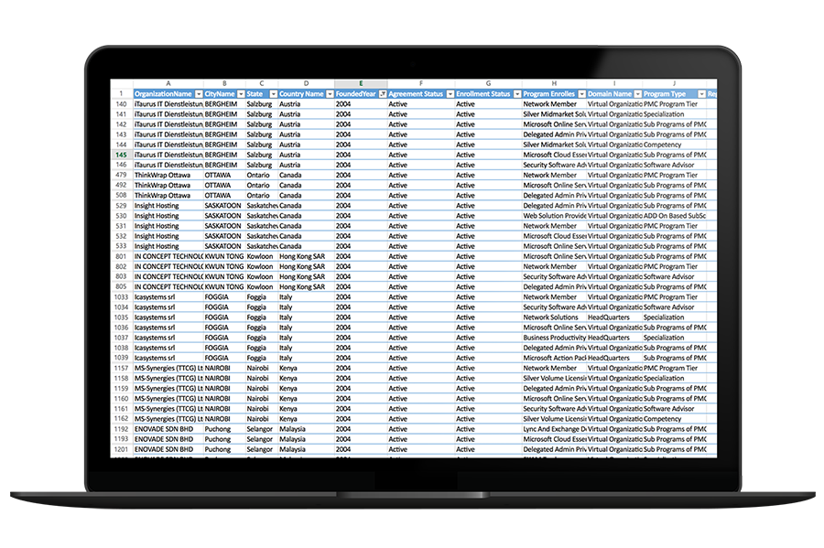Select the highlighted column E header
The image size is (824, 548).
[361, 83]
